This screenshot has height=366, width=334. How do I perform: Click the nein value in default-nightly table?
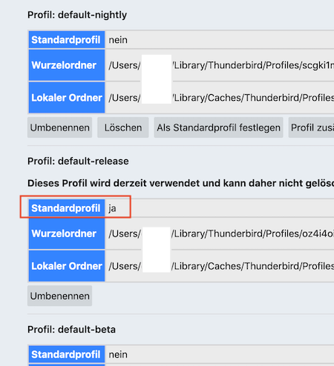(118, 40)
